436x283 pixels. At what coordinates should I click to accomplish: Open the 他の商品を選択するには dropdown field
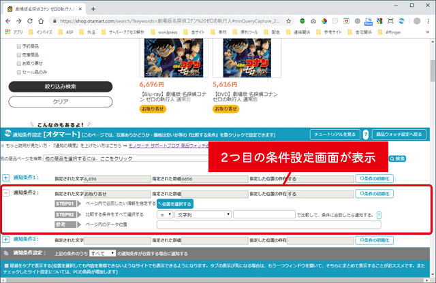point(127,159)
